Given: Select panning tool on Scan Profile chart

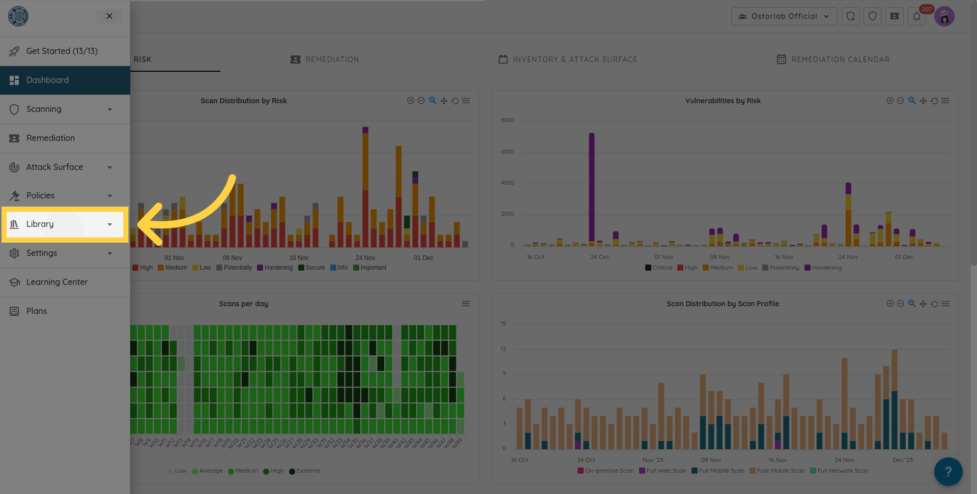Looking at the screenshot, I should [x=923, y=304].
